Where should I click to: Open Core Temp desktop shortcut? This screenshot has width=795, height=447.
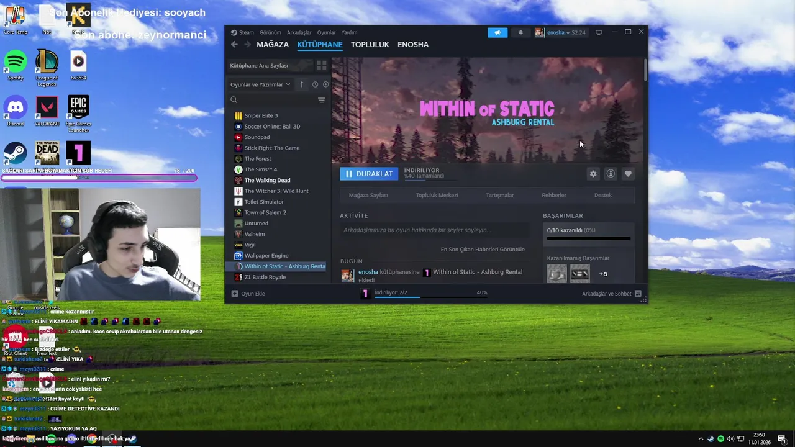click(16, 19)
